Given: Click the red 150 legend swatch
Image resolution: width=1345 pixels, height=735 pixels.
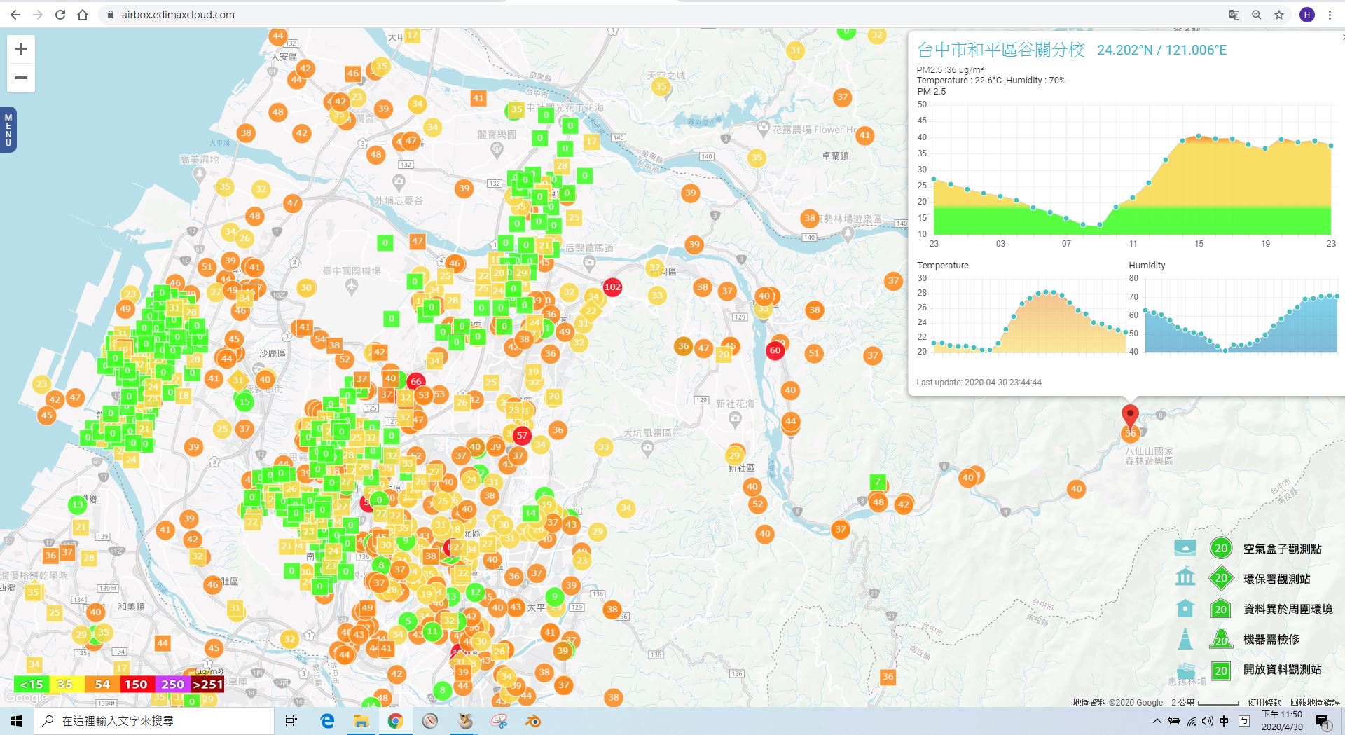Looking at the screenshot, I should 136,684.
